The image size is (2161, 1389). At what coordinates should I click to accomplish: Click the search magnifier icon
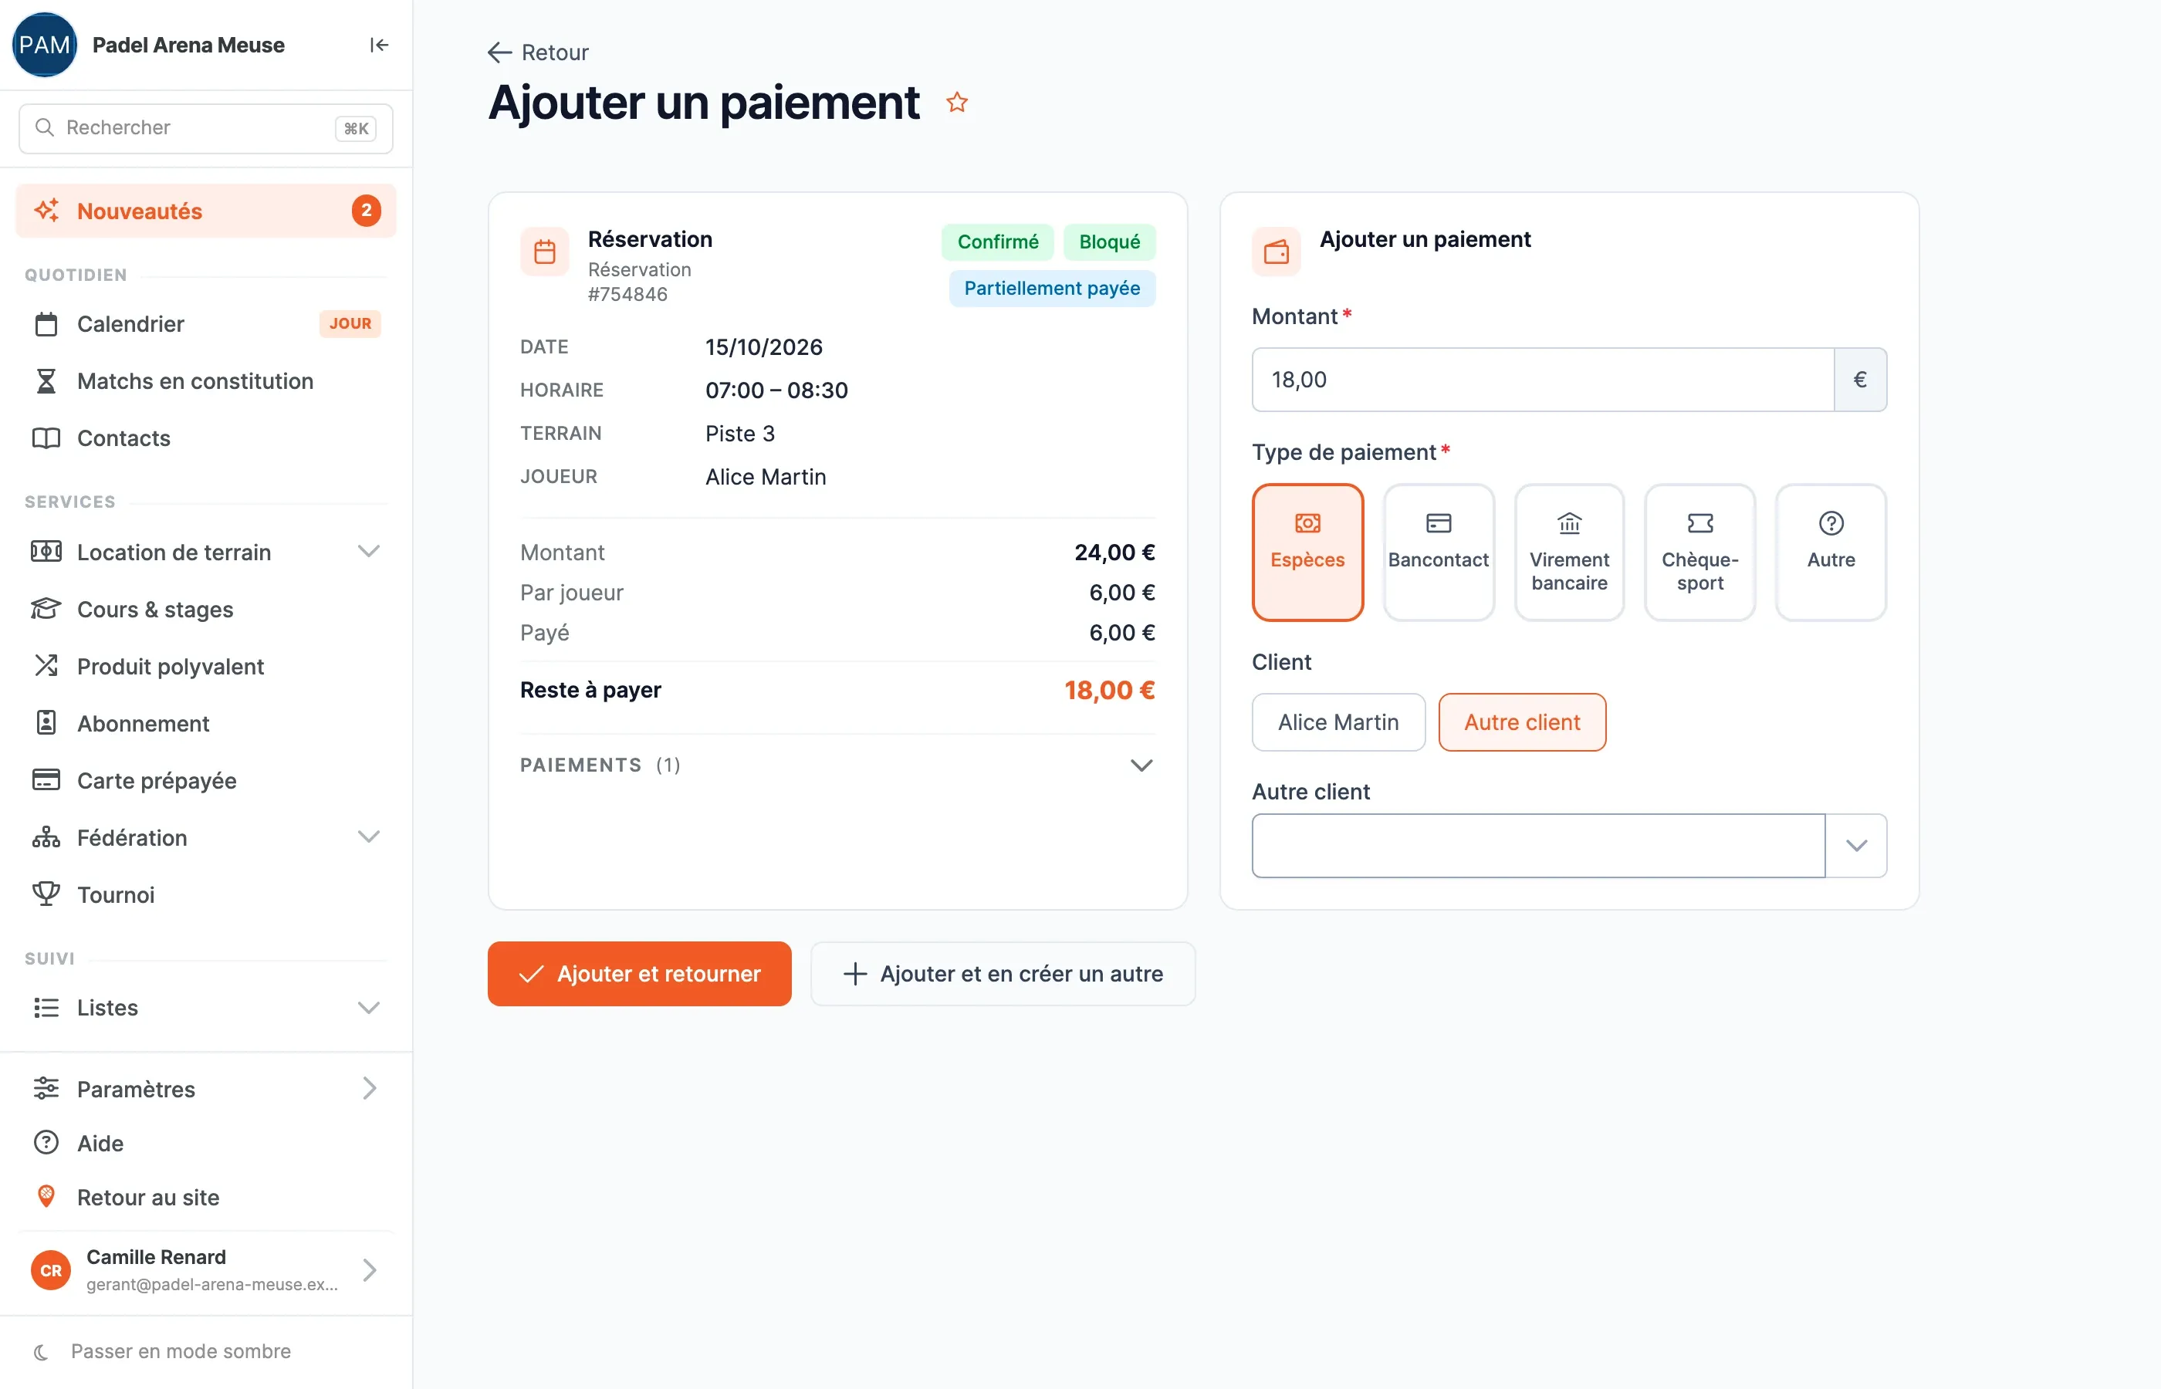point(44,128)
